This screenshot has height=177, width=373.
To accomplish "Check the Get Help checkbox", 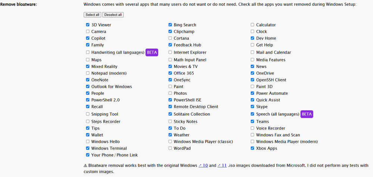I will (253, 45).
